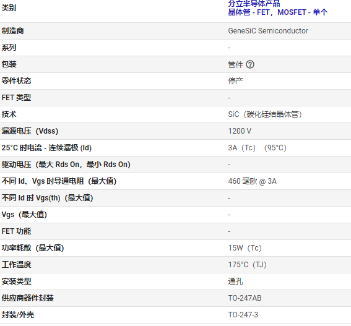Click the 15W (Tc) power dissipation value
This screenshot has height=326, width=351.
point(245,248)
